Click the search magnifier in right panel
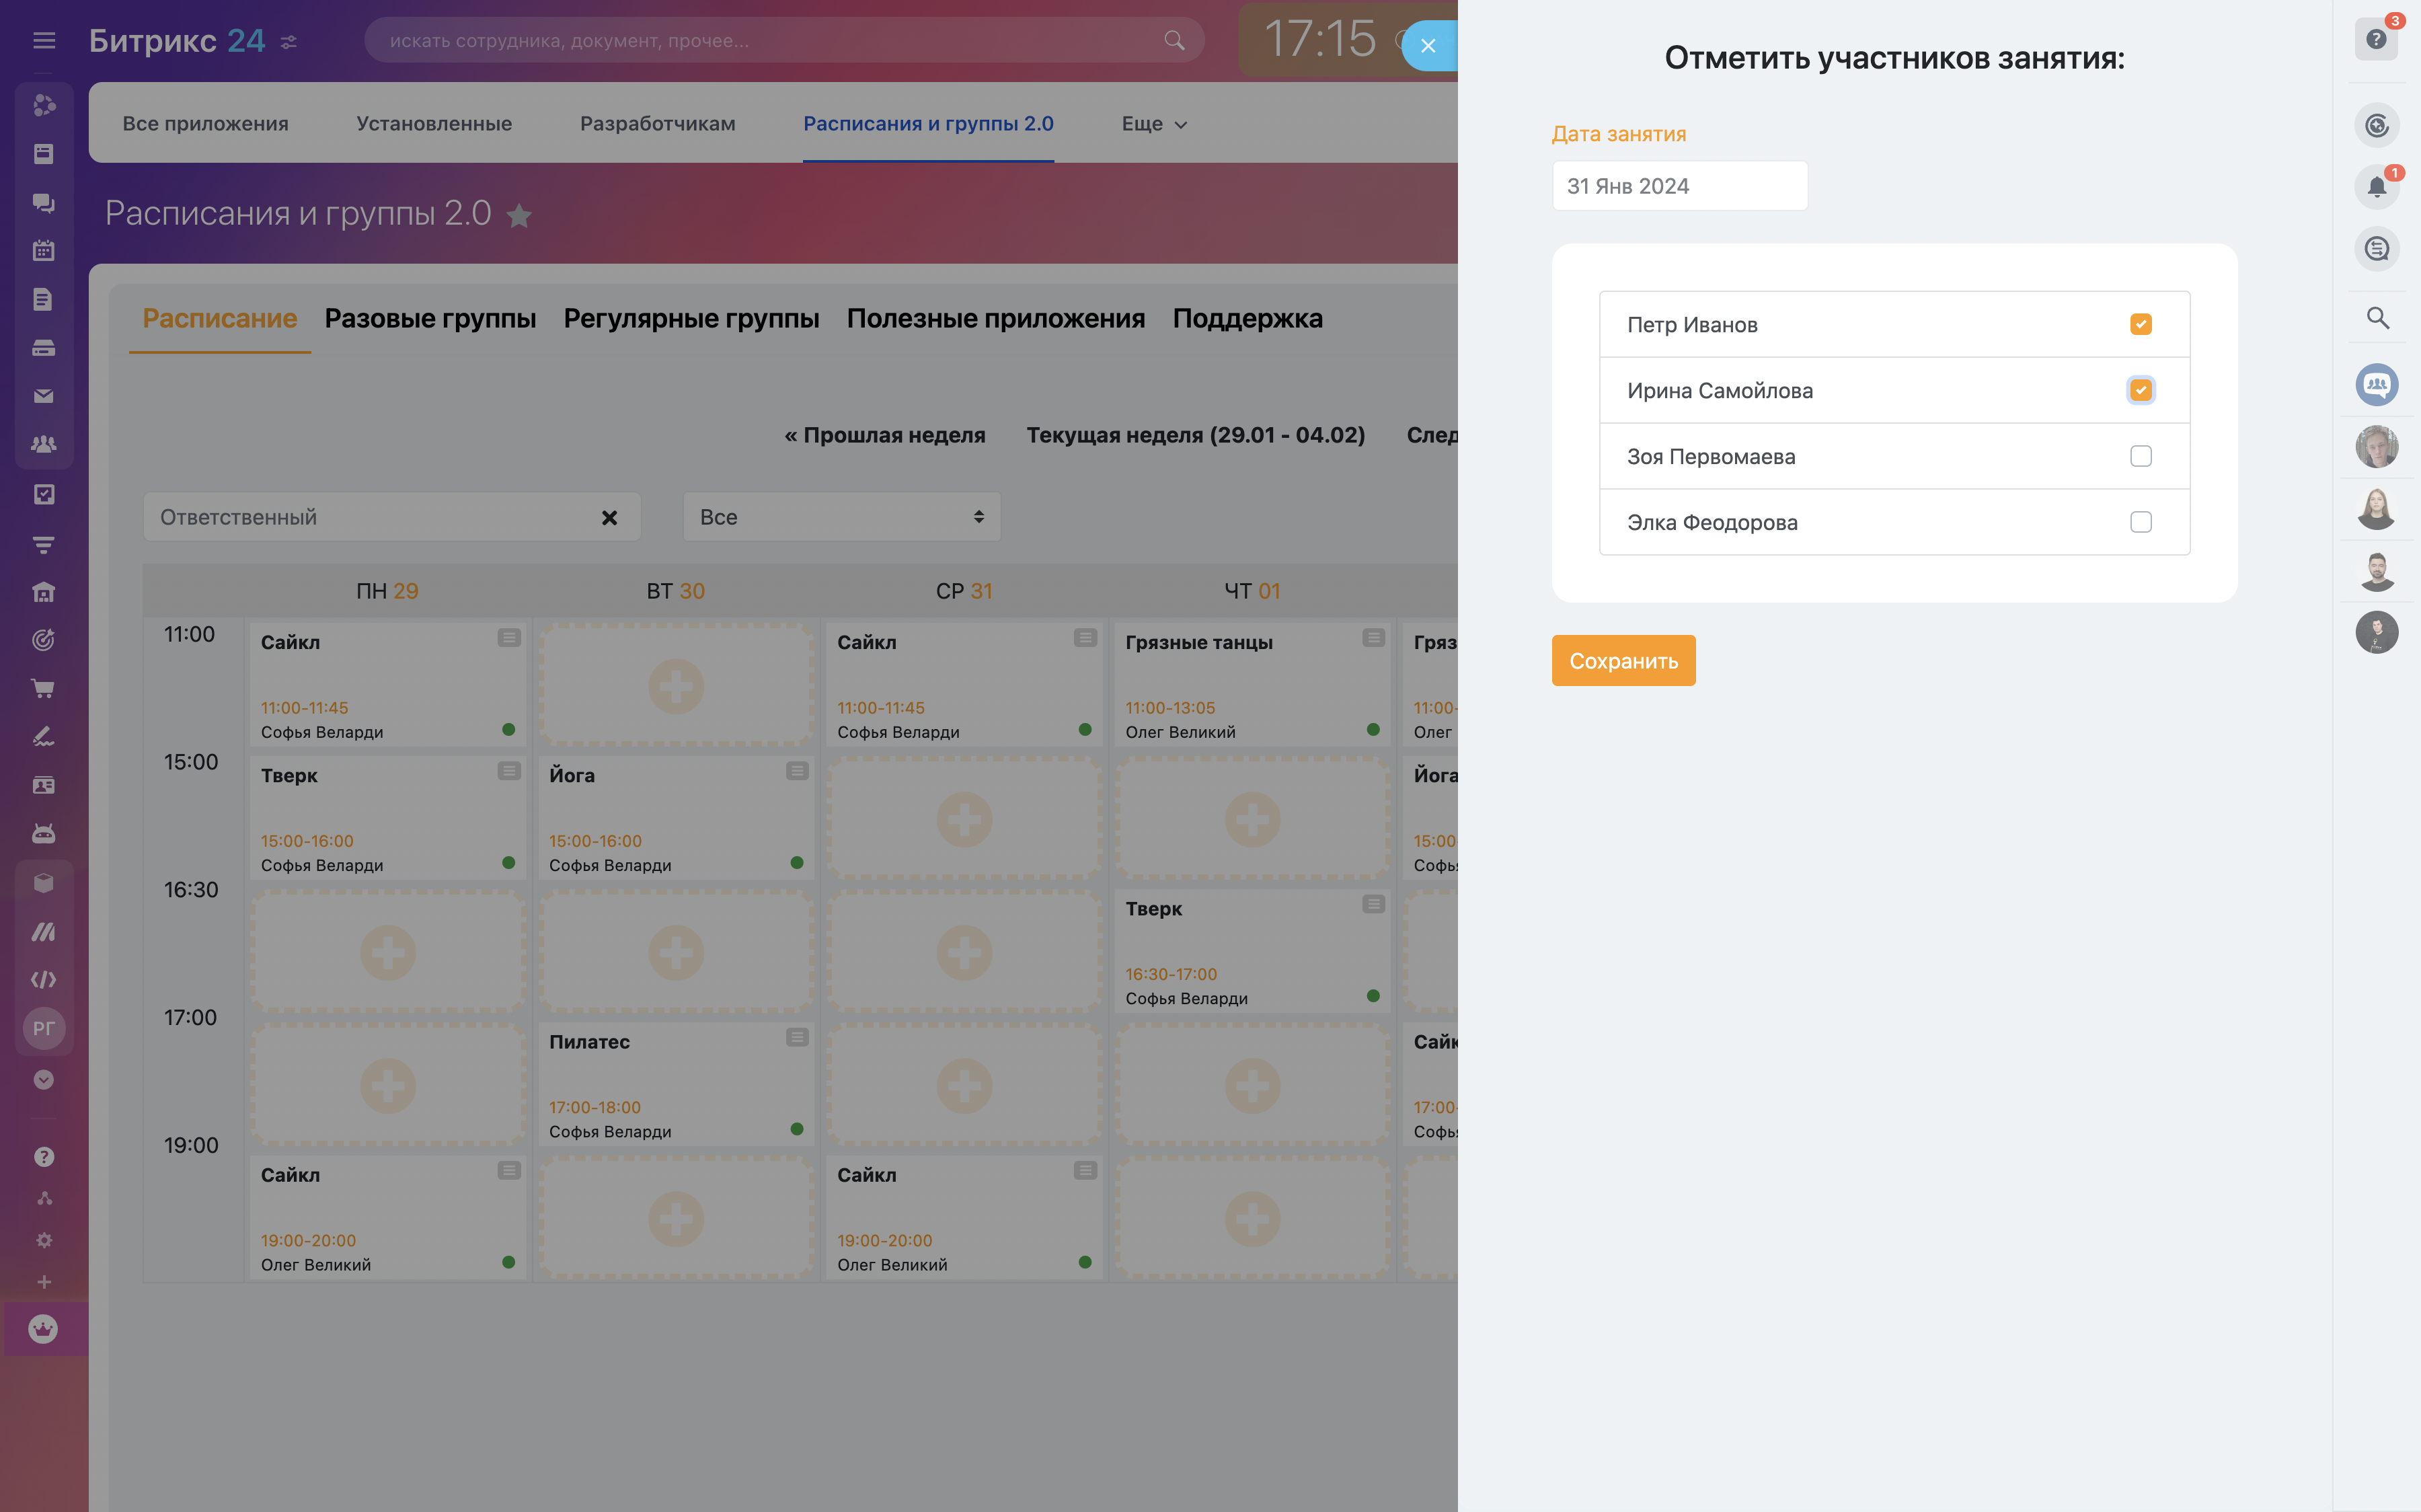Viewport: 2421px width, 1512px height. tap(2376, 318)
